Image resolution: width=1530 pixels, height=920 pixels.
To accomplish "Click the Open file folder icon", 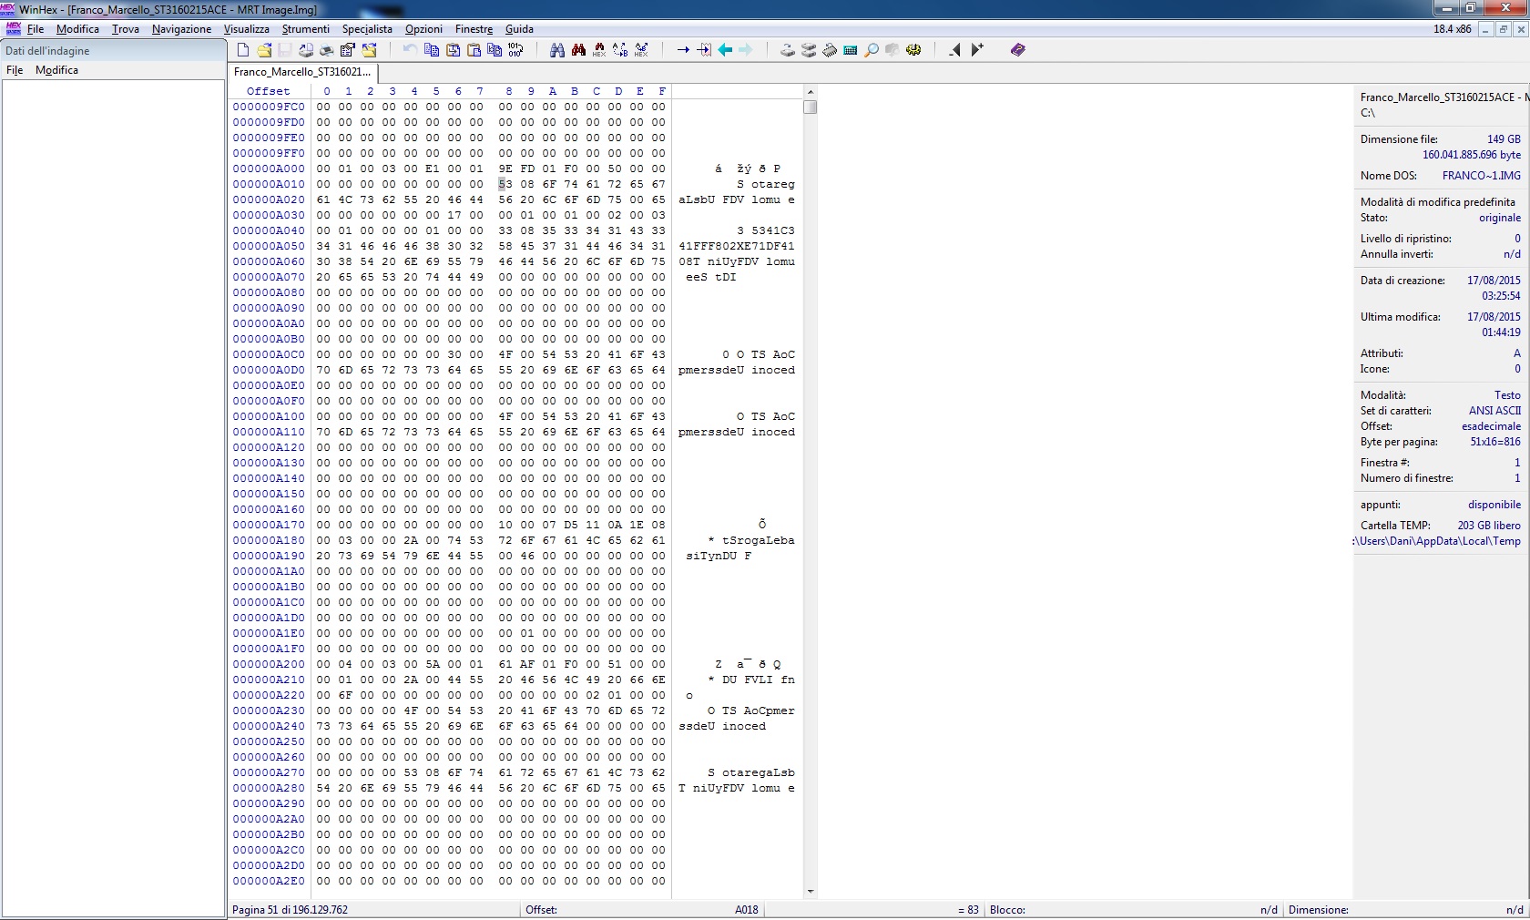I will [264, 50].
